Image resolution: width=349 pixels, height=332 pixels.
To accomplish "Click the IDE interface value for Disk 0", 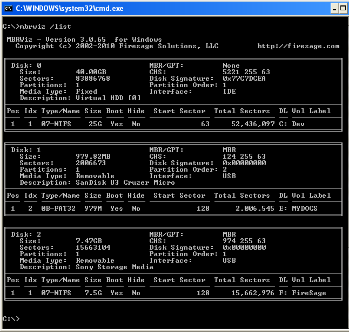I will pyautogui.click(x=229, y=92).
